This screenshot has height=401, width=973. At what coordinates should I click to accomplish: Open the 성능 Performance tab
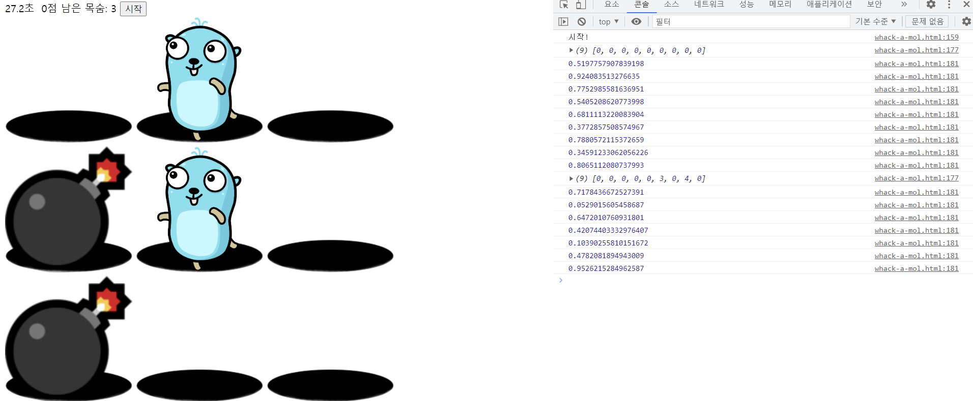point(747,5)
